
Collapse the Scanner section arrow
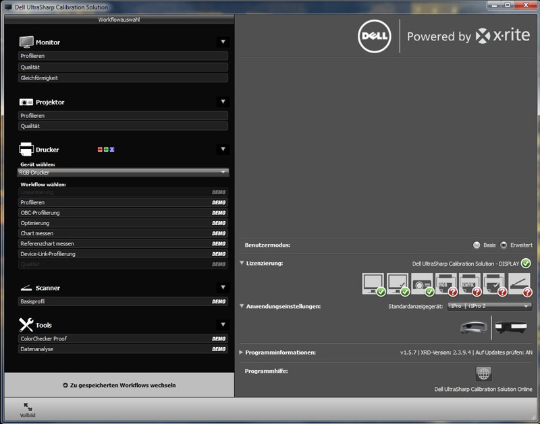(223, 287)
